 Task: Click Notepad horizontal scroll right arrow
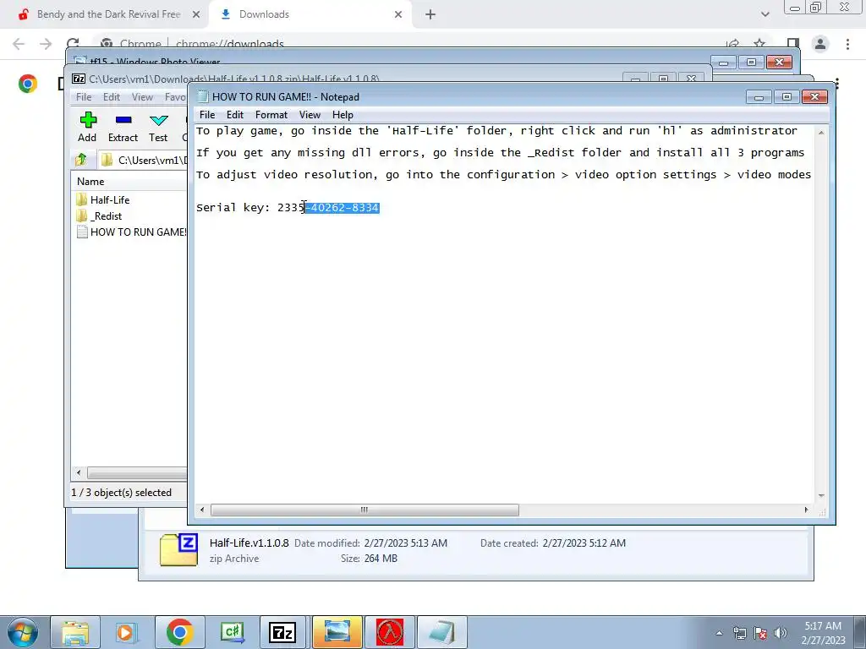[806, 510]
